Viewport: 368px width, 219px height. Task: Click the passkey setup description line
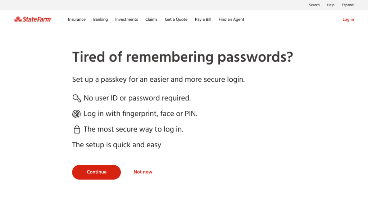tap(158, 79)
